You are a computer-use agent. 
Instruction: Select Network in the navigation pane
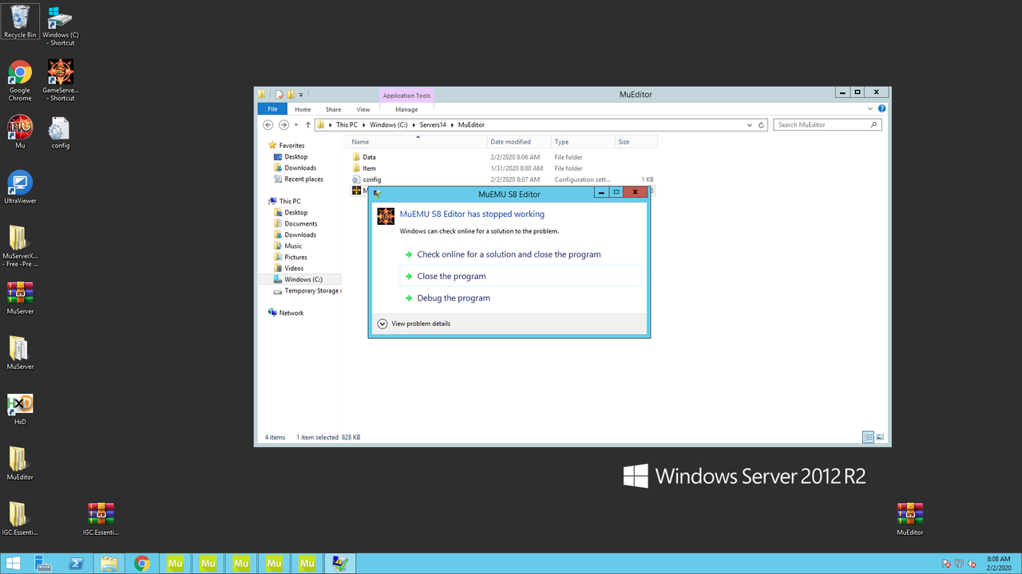291,313
